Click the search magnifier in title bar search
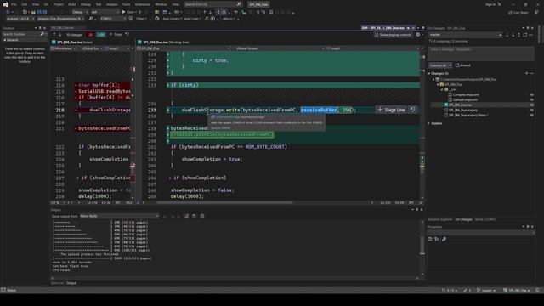544x306 pixels. tap(239, 4)
